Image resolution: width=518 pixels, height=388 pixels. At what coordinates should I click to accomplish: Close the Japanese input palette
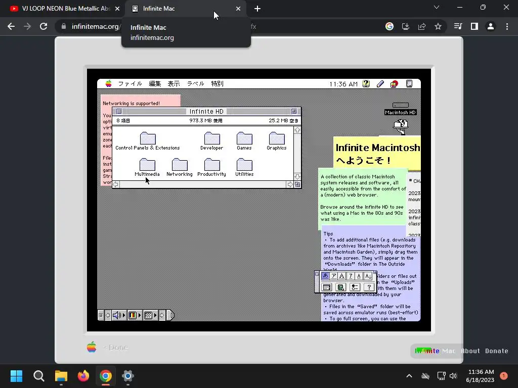coord(317,274)
